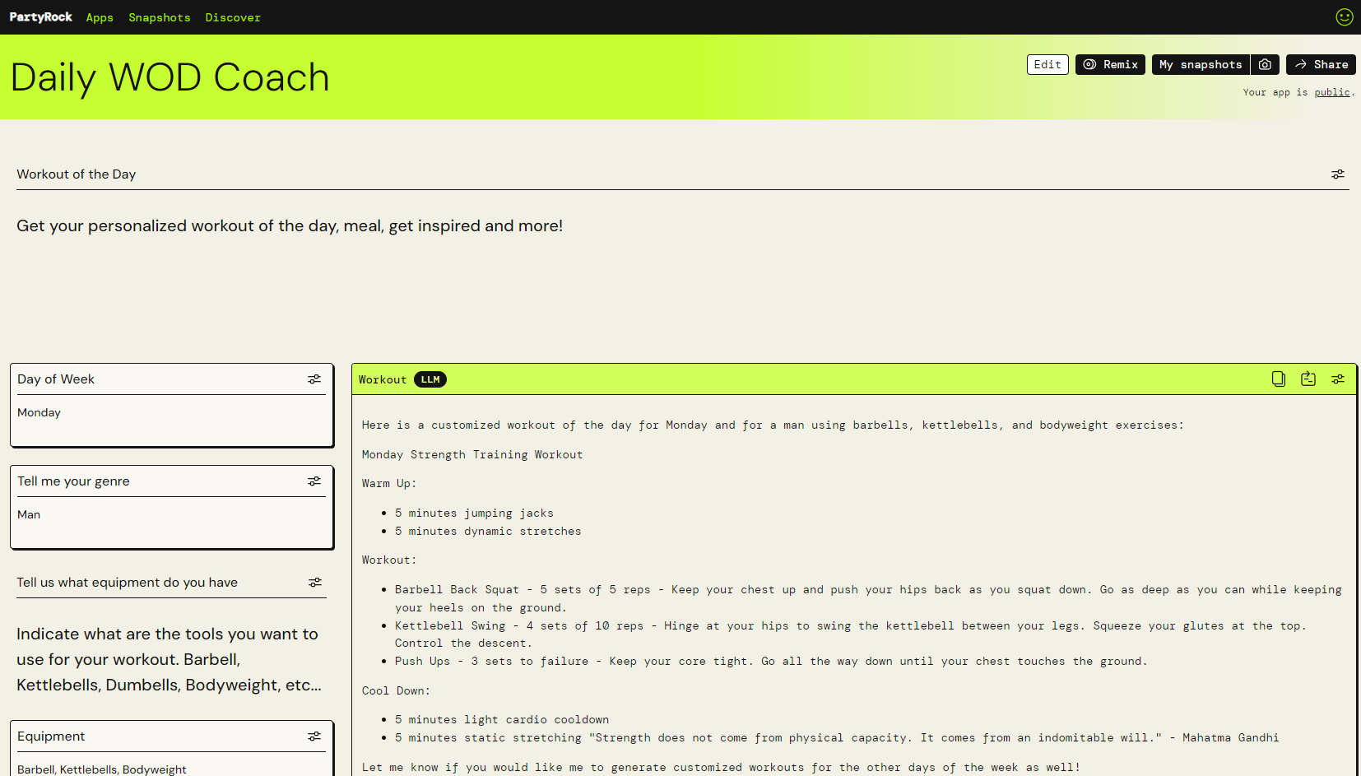Screen dimensions: 1361x776
Task: Navigate to Snapshots
Action: (159, 17)
